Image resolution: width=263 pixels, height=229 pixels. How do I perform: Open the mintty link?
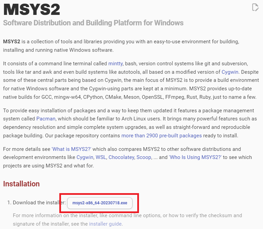pos(116,64)
